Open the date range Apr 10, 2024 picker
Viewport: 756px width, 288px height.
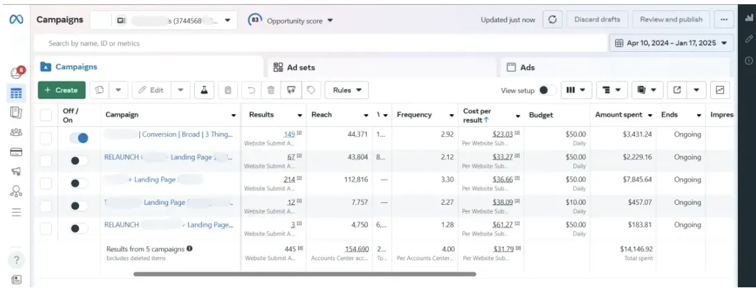(671, 43)
